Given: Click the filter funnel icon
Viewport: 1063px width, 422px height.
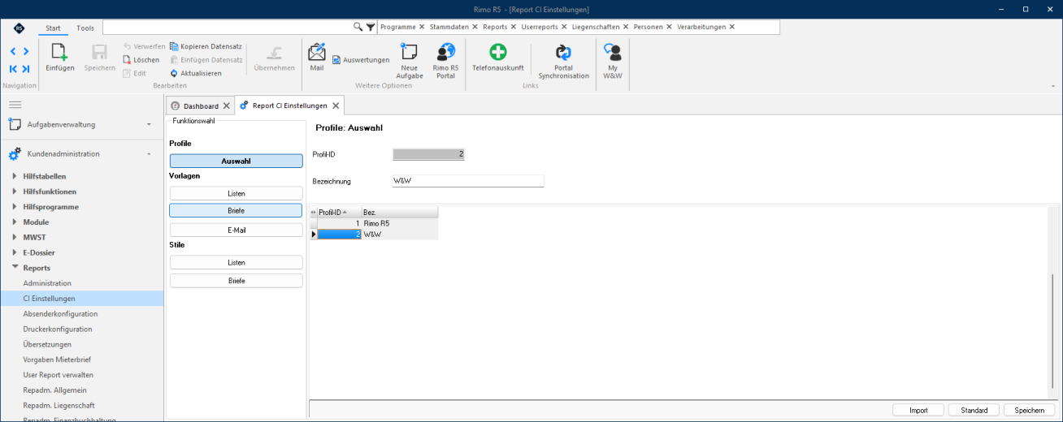Looking at the screenshot, I should pos(371,27).
